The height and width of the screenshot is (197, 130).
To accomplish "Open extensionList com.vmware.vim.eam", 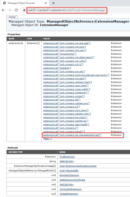I will pos(65,78).
